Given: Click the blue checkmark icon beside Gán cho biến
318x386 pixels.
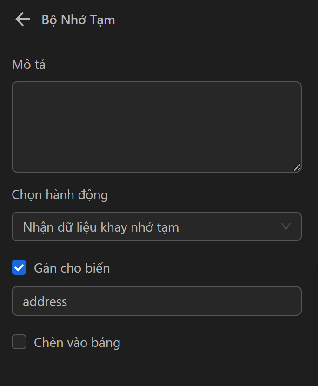Looking at the screenshot, I should (19, 267).
